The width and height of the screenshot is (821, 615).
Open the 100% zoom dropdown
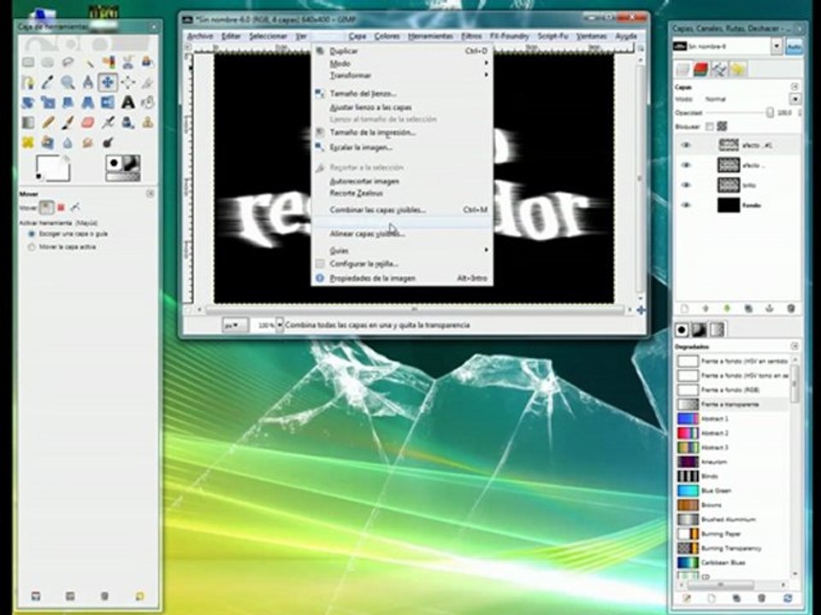coord(280,325)
